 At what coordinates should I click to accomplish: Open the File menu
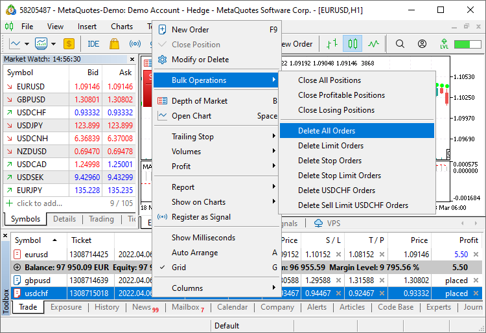pos(27,27)
